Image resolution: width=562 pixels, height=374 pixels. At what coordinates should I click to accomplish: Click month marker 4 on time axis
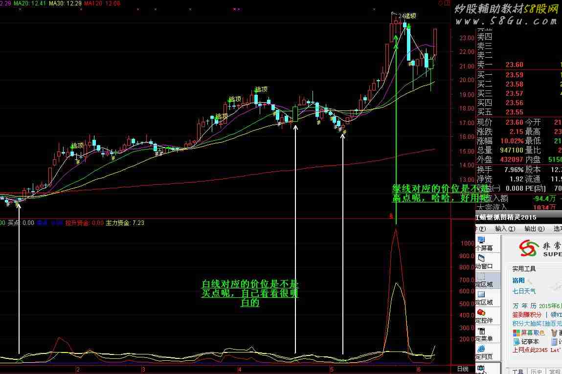coord(239,369)
